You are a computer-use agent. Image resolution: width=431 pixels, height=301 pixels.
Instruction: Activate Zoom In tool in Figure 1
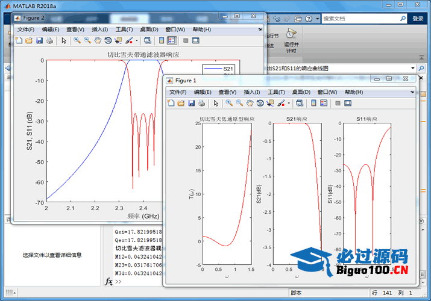click(229, 103)
